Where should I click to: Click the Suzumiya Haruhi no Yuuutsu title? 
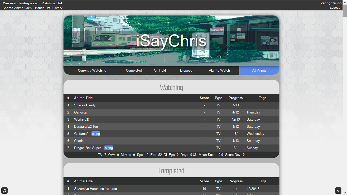pos(96,189)
